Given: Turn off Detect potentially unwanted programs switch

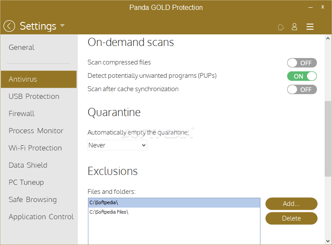Looking at the screenshot, I should (302, 76).
